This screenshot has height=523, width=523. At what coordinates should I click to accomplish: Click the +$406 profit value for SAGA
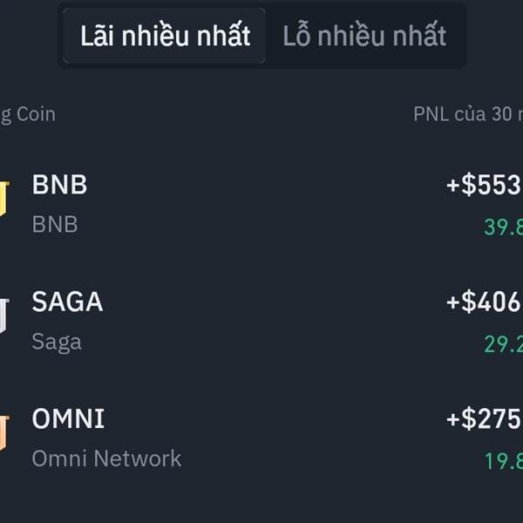pyautogui.click(x=485, y=302)
